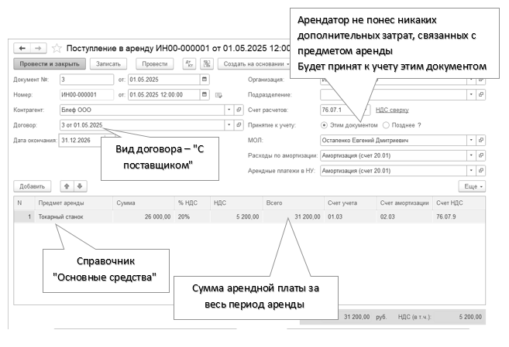Open the Арендные платежи в НУ record icon

tap(481, 171)
